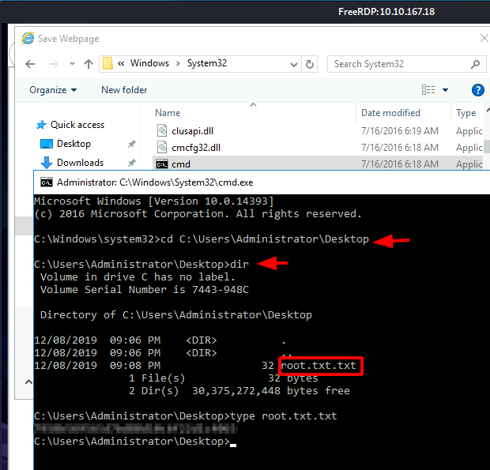Click the Quick access star icon

(x=41, y=125)
